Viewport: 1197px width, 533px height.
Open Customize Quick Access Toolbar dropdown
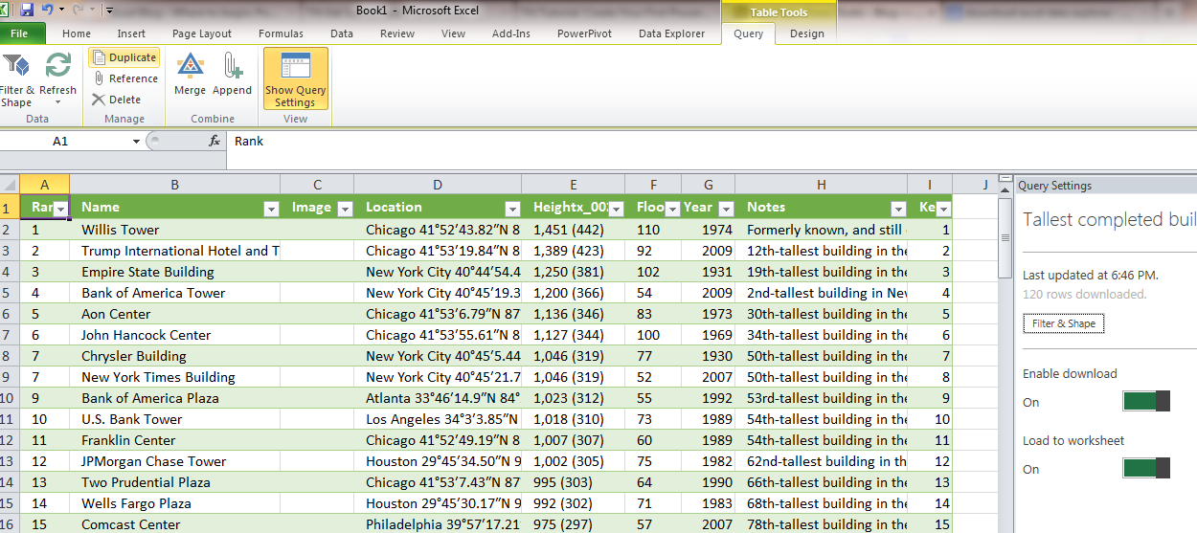(x=109, y=11)
